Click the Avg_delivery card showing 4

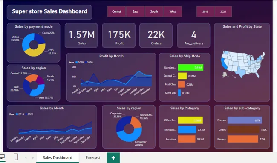193,35
